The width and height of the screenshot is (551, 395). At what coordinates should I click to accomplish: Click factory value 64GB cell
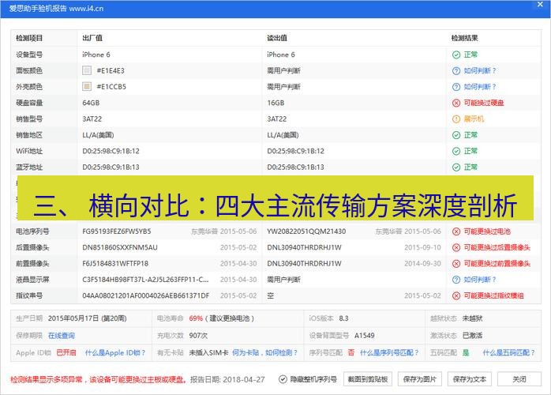91,103
